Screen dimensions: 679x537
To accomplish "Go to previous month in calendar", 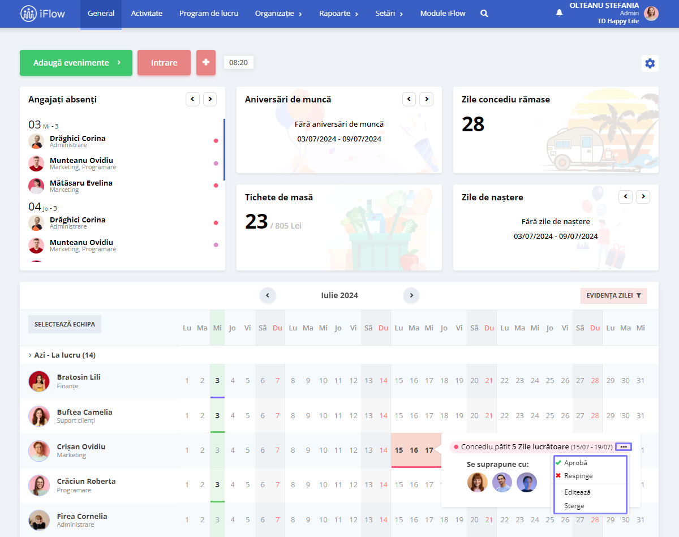I will [x=268, y=295].
